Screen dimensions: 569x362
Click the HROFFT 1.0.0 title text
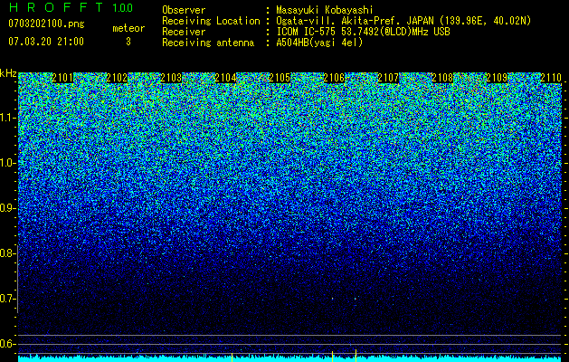click(x=71, y=7)
